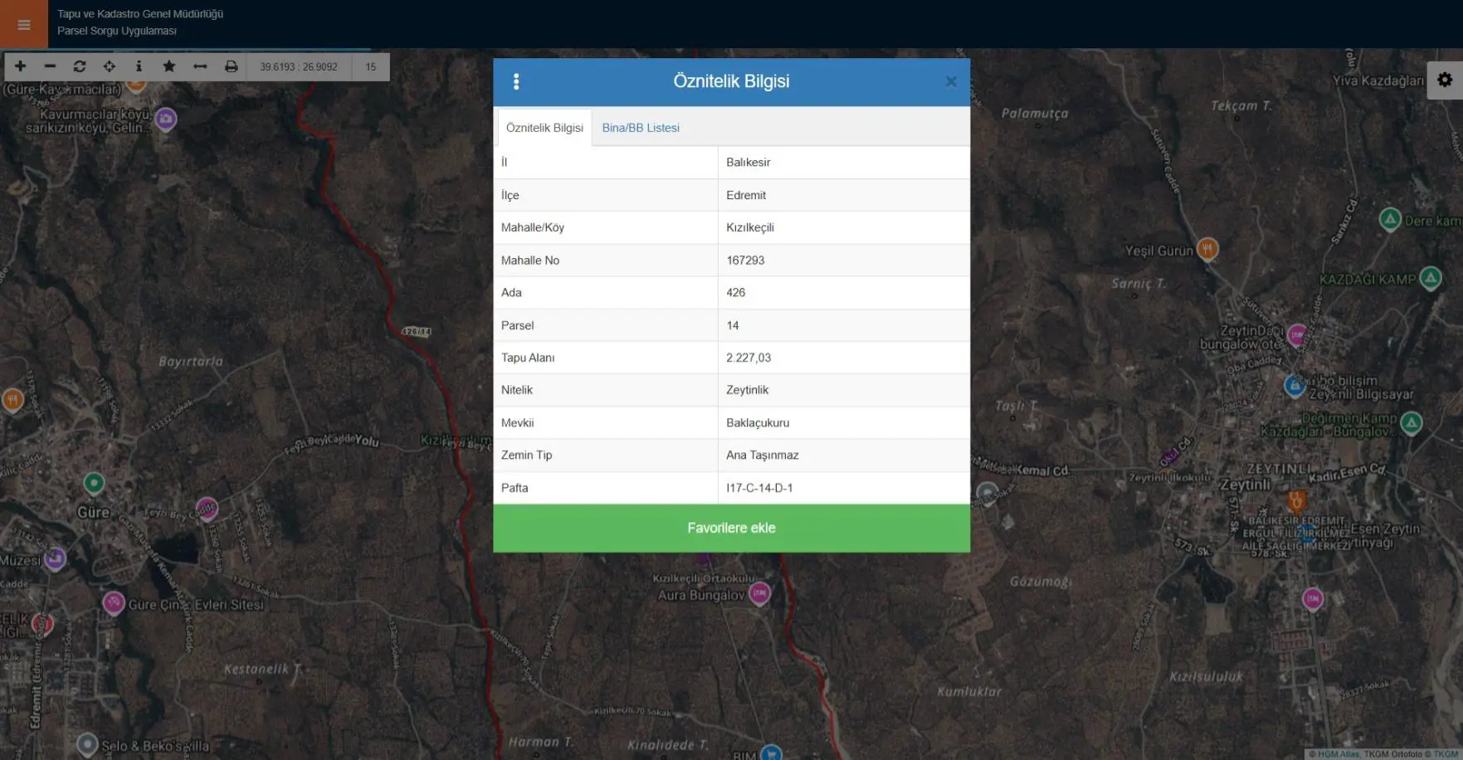Switch to Bina/BB Listesi tab
The image size is (1463, 760).
(641, 128)
